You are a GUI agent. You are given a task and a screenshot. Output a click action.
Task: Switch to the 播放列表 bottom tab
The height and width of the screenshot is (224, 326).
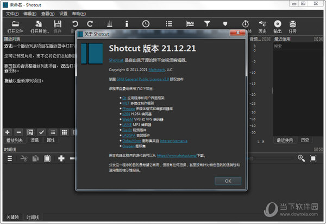pos(14,140)
